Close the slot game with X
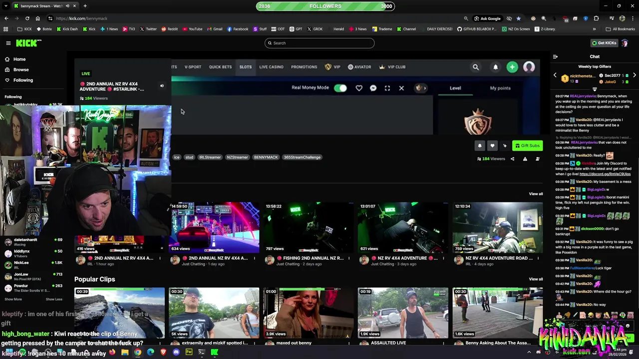The height and width of the screenshot is (359, 639). point(401,88)
